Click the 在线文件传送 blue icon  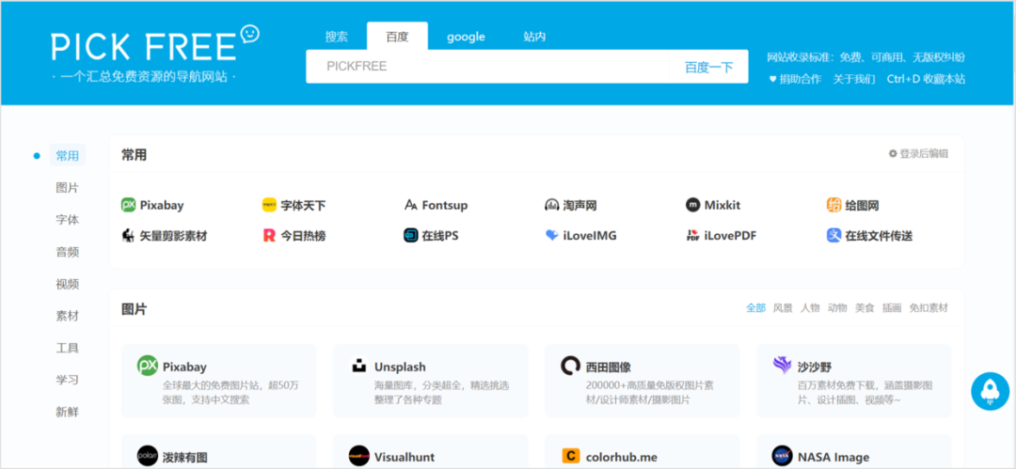(833, 235)
